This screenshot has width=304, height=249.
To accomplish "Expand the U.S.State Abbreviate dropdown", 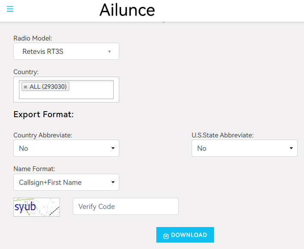I will pos(244,148).
